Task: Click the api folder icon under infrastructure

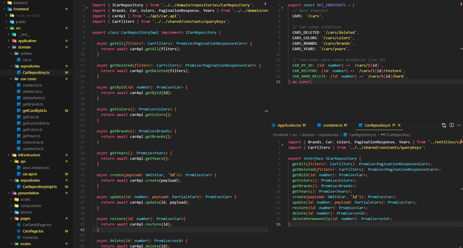Action: coord(16,161)
